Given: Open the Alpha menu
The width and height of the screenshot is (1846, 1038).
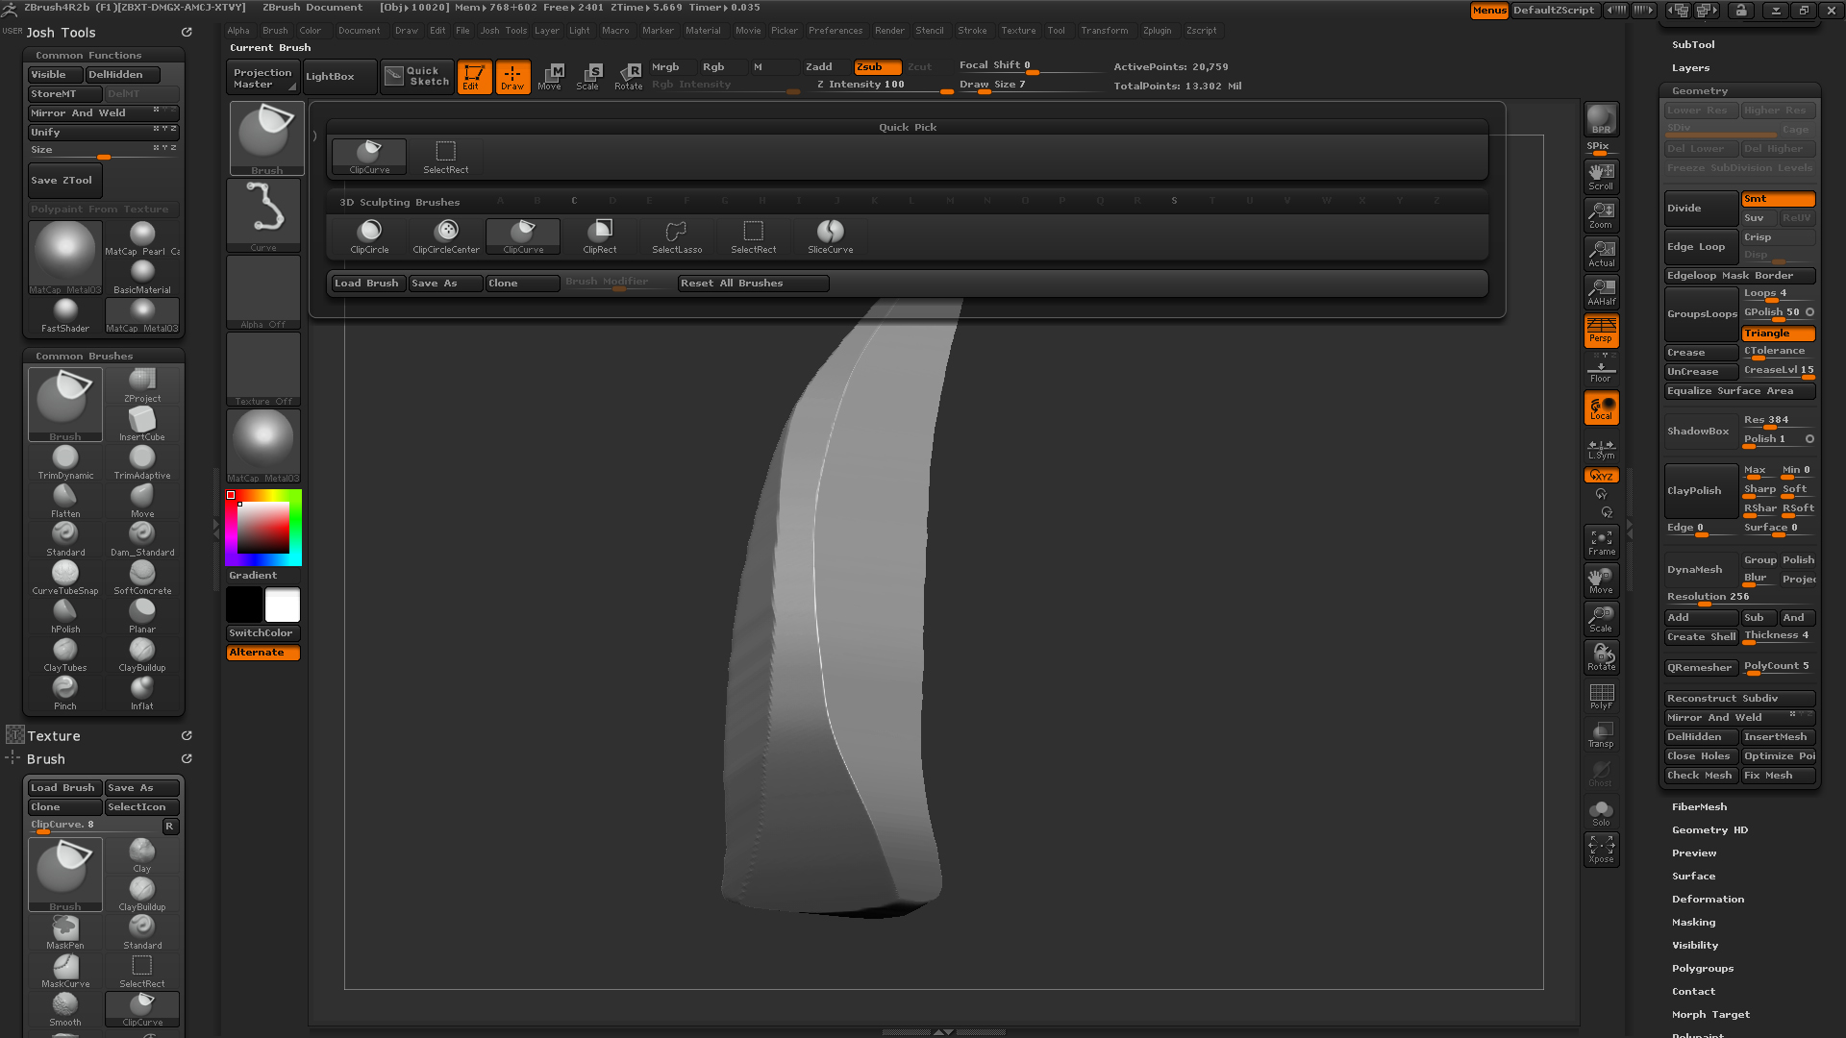Looking at the screenshot, I should pos(238,31).
